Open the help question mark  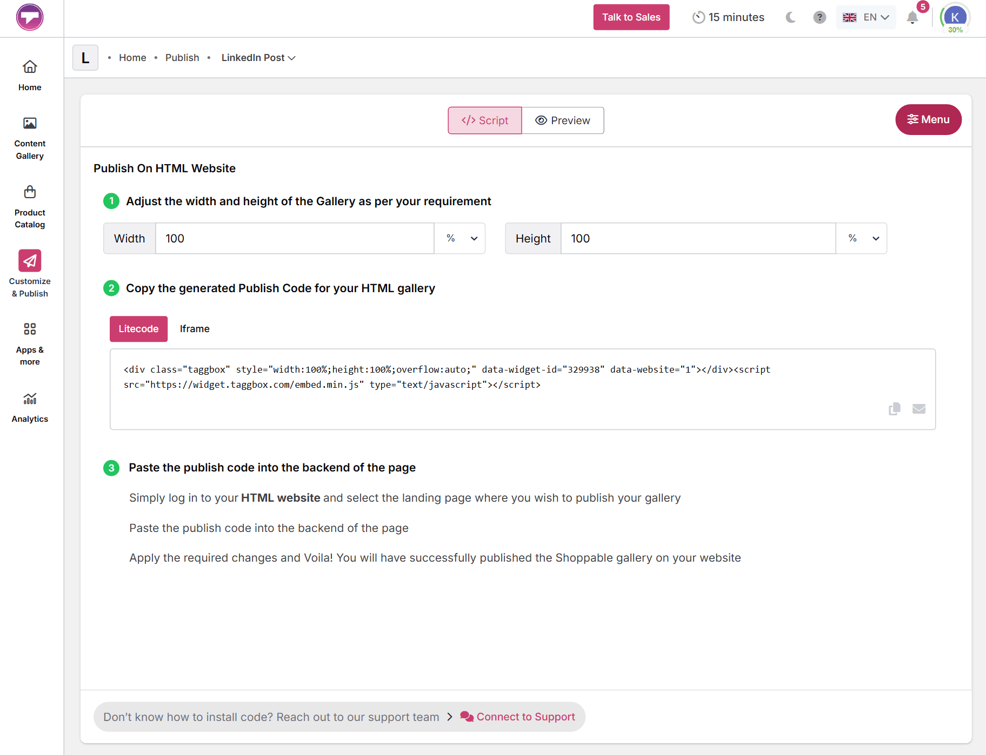(820, 17)
